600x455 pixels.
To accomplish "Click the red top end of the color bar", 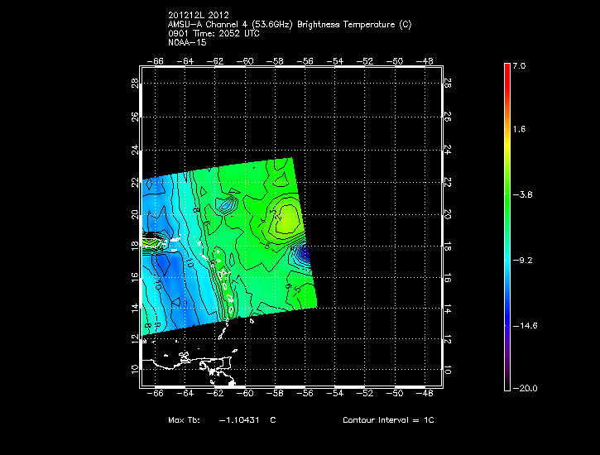I will 507,70.
